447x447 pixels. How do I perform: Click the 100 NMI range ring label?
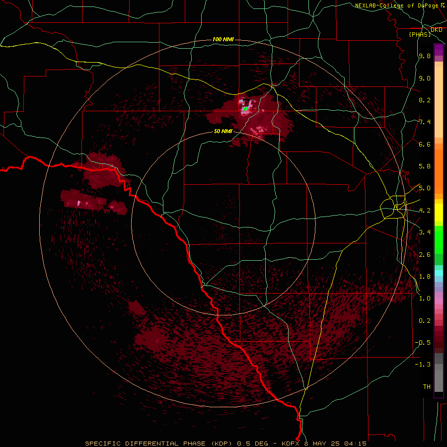[x=223, y=39]
